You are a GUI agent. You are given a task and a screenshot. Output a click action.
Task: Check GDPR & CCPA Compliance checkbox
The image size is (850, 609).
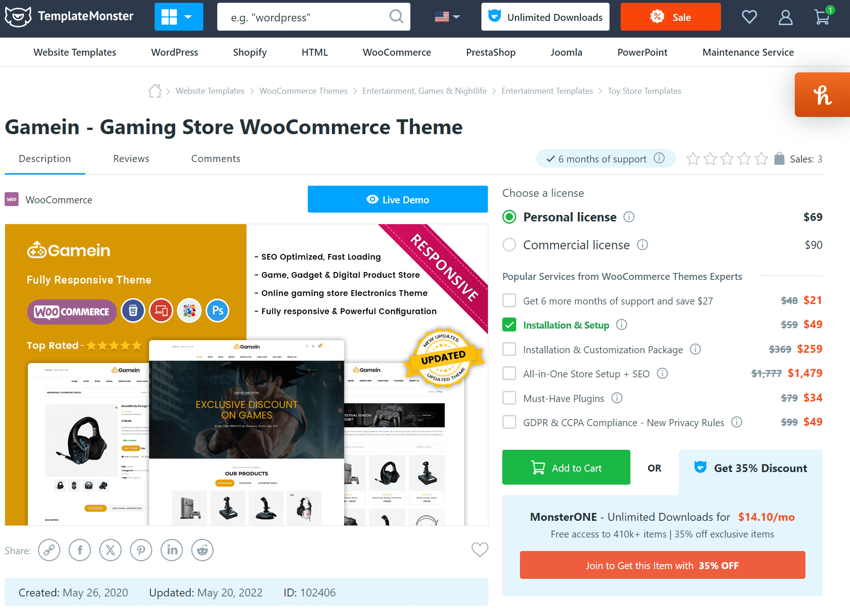(x=509, y=422)
